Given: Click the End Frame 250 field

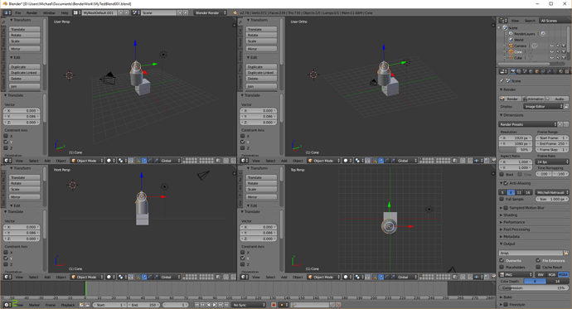Looking at the screenshot, I should click(x=552, y=143).
